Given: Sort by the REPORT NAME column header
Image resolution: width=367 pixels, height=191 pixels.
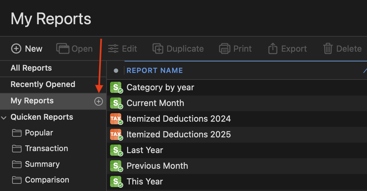Looking at the screenshot, I should [154, 70].
